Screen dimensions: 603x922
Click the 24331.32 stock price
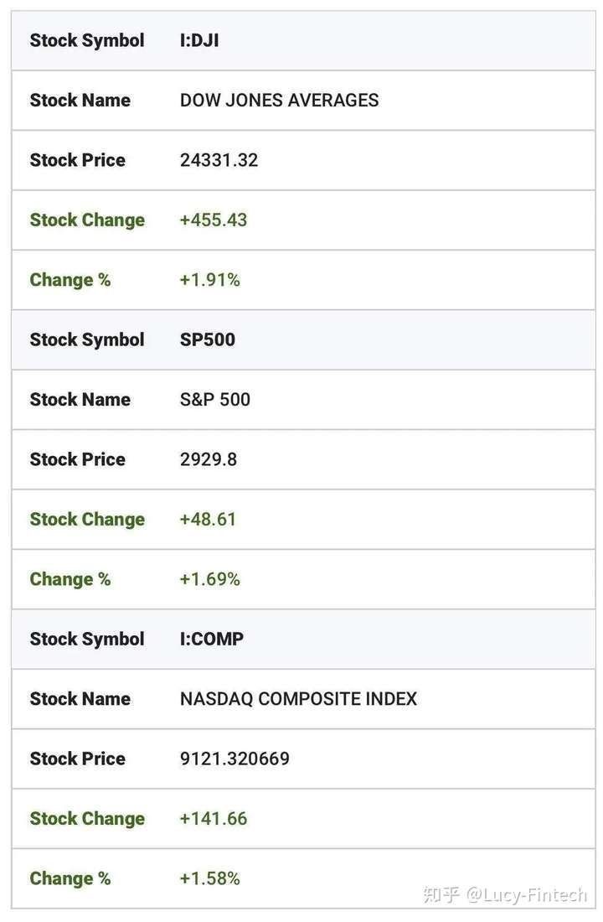tap(219, 161)
